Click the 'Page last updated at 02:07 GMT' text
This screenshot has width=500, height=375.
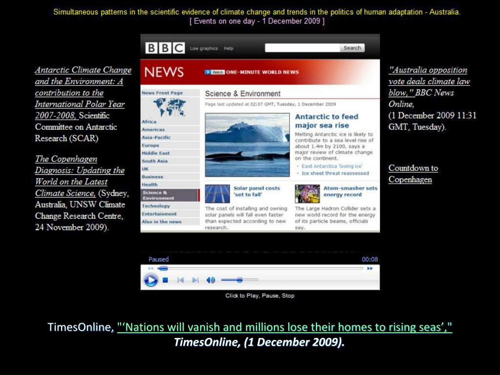click(x=271, y=104)
